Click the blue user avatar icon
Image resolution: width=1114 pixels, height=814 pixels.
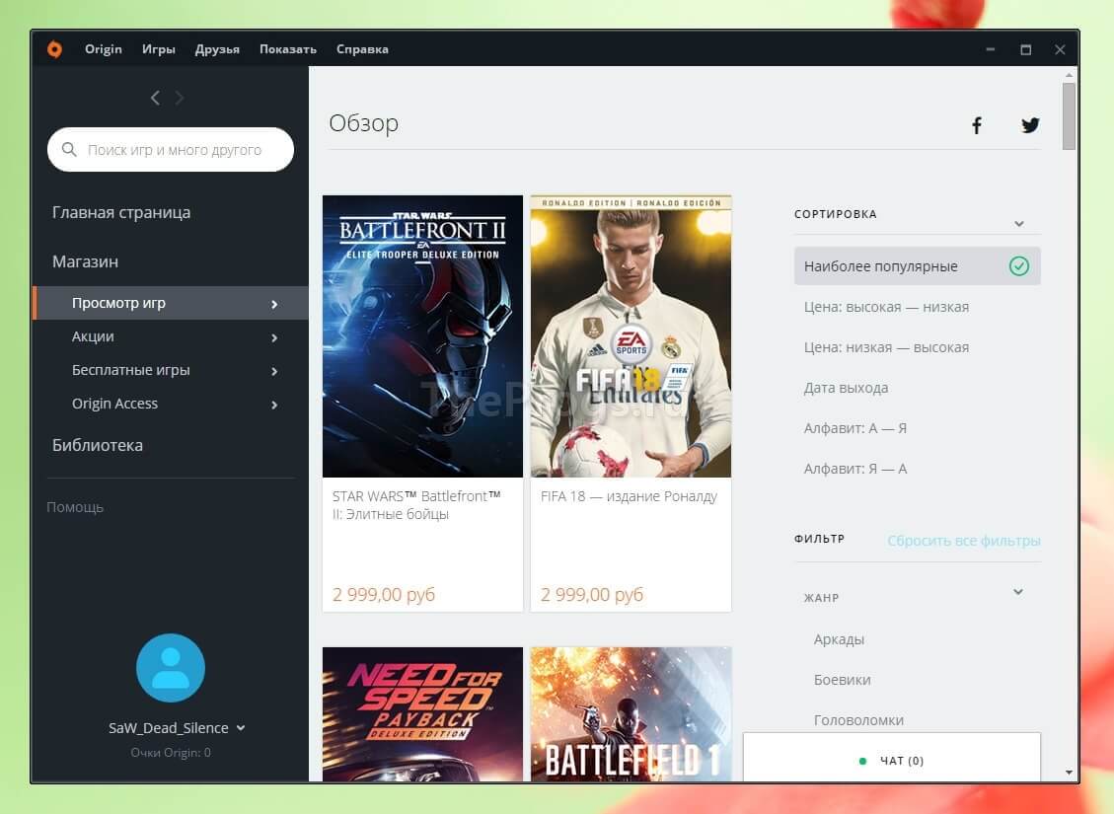click(x=171, y=668)
